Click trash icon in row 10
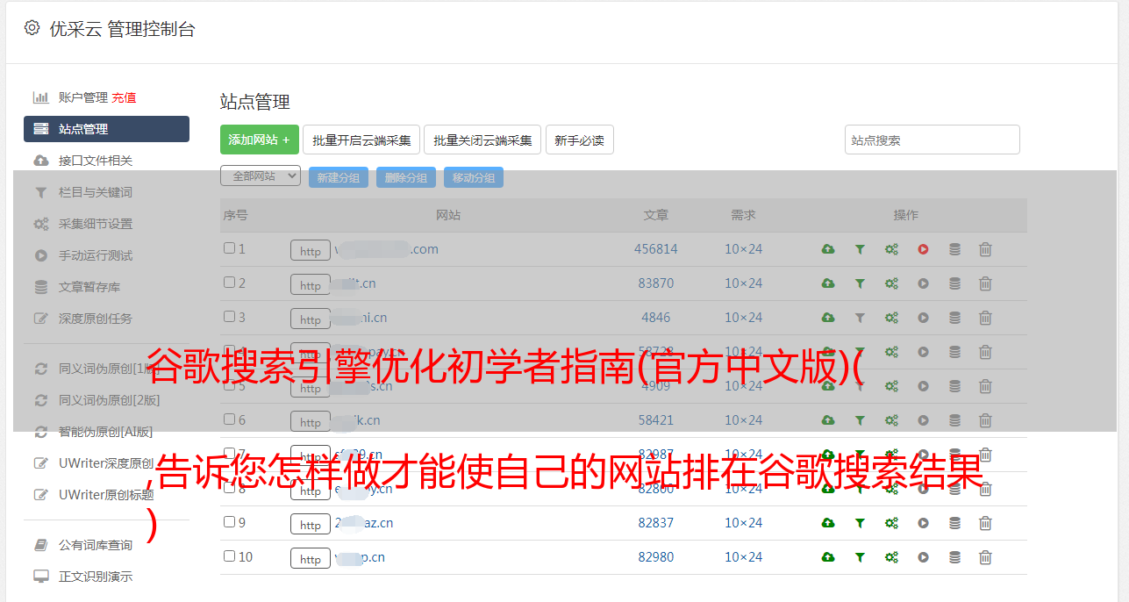 985,557
